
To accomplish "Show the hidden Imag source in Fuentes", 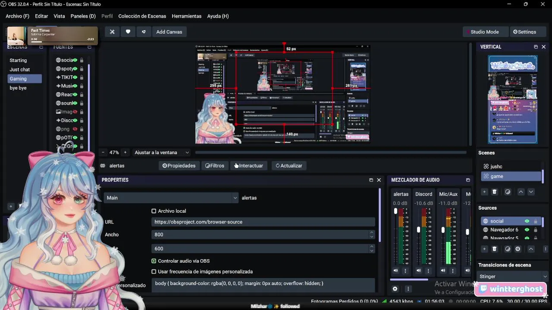I will click(75, 112).
